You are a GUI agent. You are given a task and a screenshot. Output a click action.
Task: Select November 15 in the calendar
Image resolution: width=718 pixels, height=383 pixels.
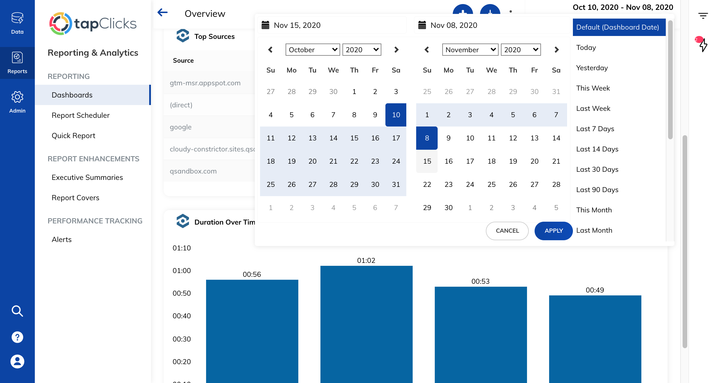pyautogui.click(x=427, y=161)
